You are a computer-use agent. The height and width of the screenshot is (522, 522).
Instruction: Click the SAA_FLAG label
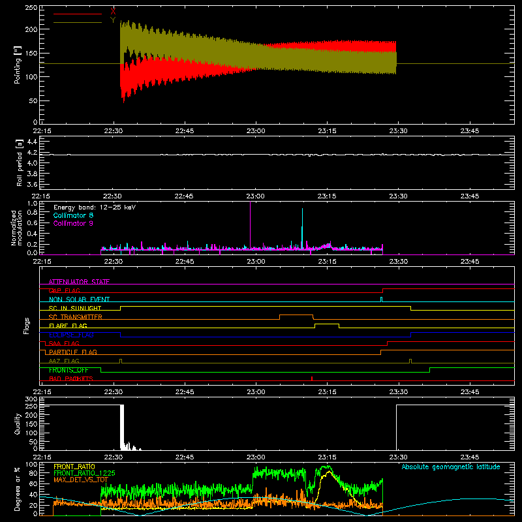[x=64, y=343]
